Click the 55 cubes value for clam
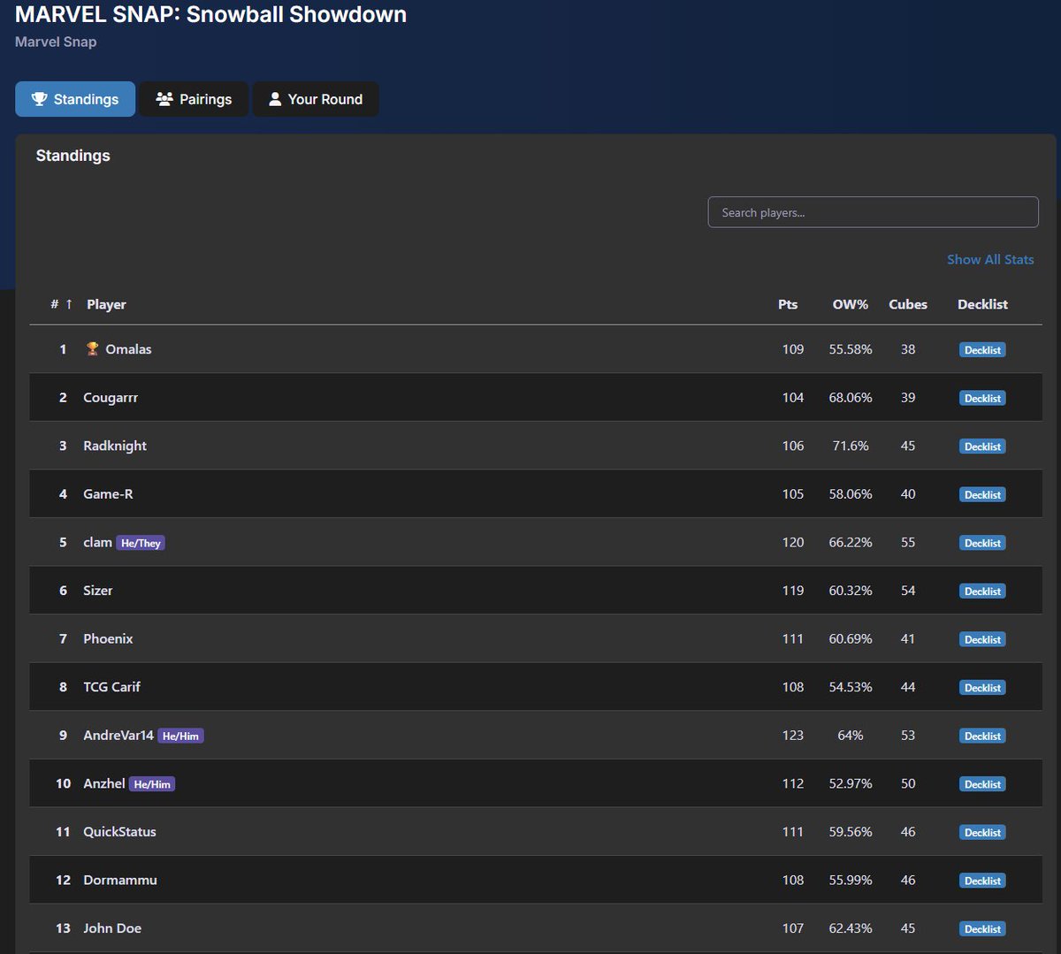 pos(908,542)
